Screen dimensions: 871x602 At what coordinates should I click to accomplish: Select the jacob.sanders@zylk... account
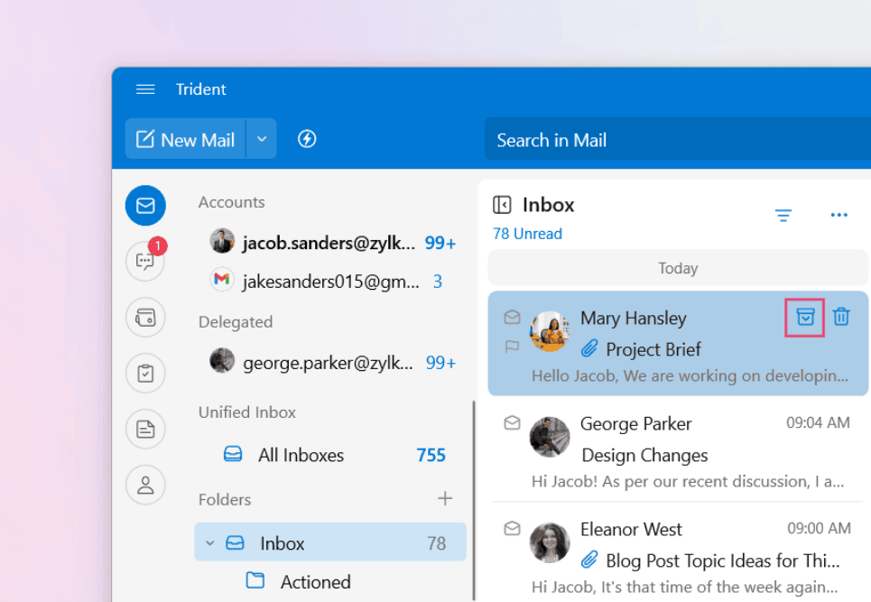point(332,242)
